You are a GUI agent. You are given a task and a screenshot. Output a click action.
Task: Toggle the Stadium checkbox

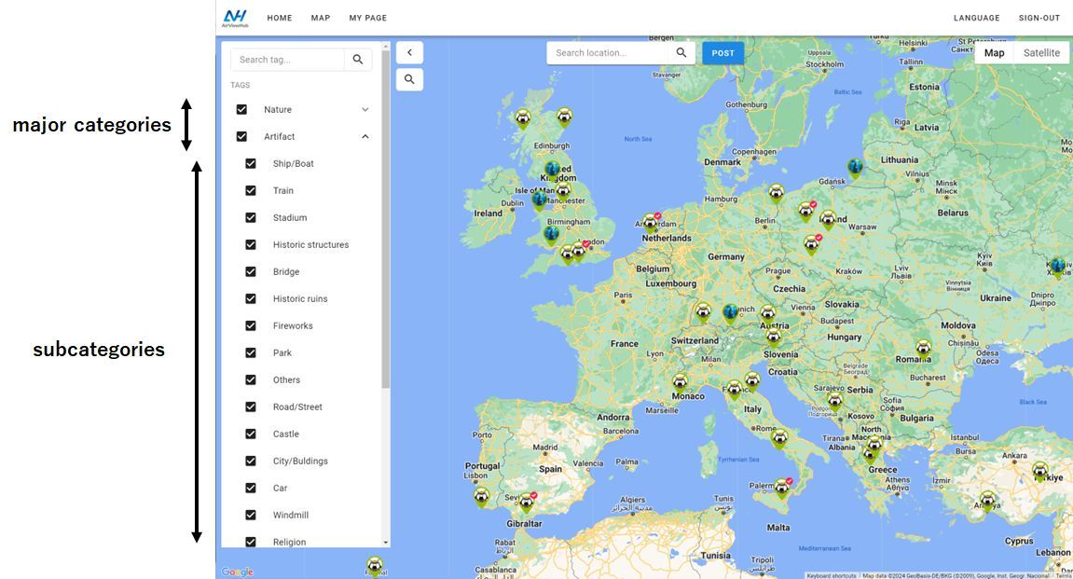click(251, 217)
